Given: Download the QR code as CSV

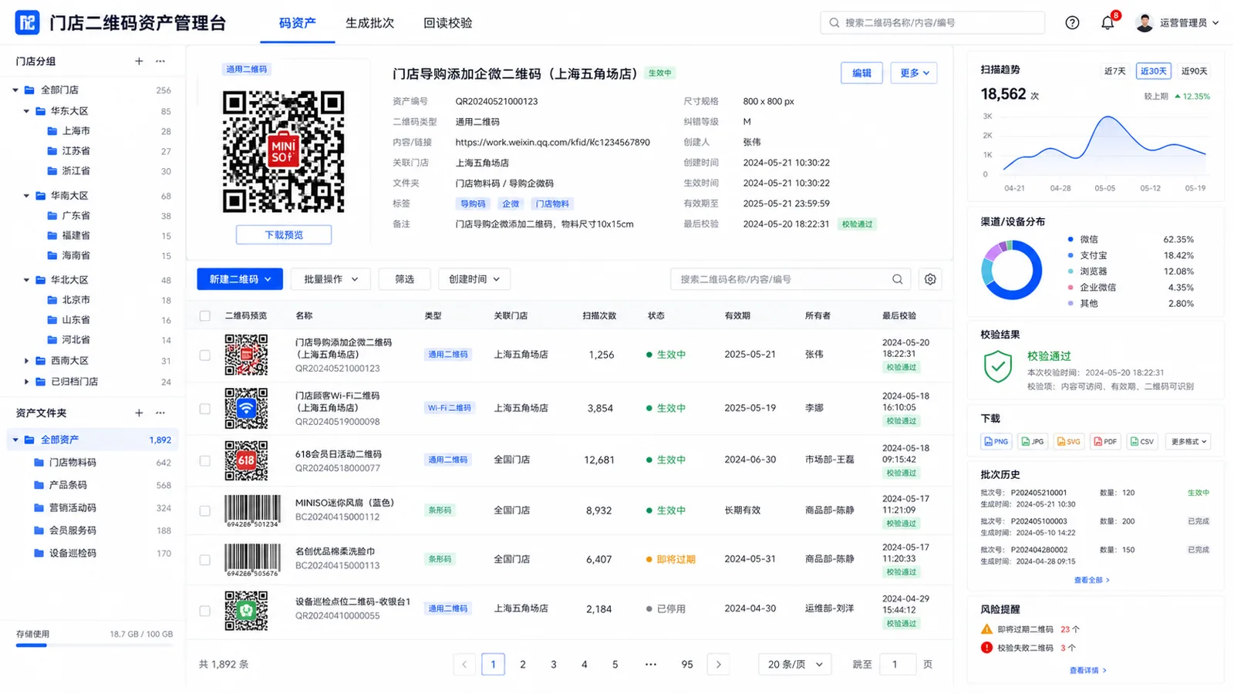Looking at the screenshot, I should tap(1142, 442).
